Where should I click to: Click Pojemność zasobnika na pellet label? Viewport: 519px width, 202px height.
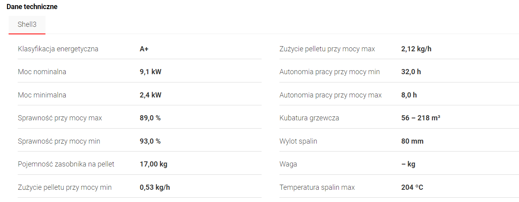(x=66, y=164)
